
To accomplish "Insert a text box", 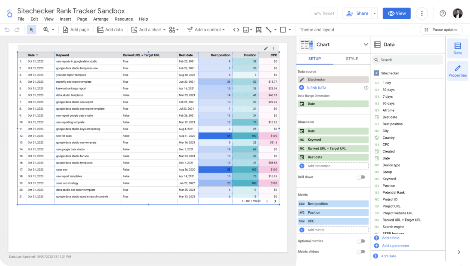I will [259, 30].
